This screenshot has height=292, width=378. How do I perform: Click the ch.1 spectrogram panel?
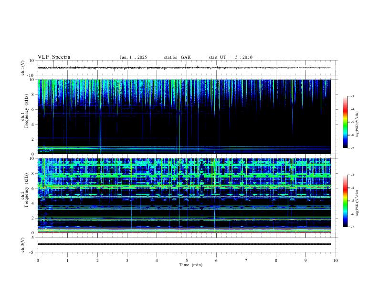tap(184, 116)
